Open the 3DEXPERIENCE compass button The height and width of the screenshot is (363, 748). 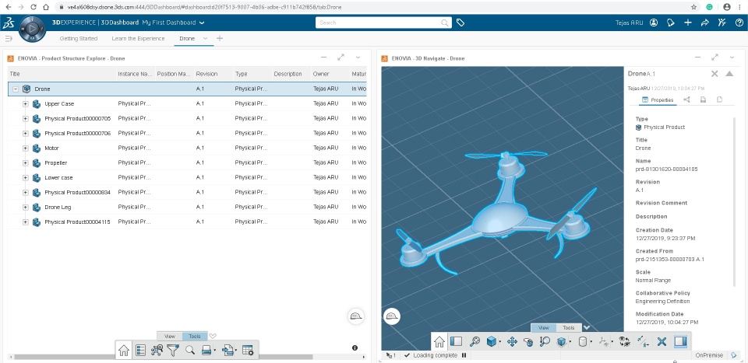point(32,29)
